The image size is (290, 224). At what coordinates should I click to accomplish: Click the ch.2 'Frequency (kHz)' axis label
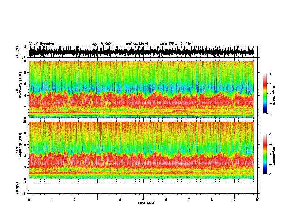coord(20,146)
